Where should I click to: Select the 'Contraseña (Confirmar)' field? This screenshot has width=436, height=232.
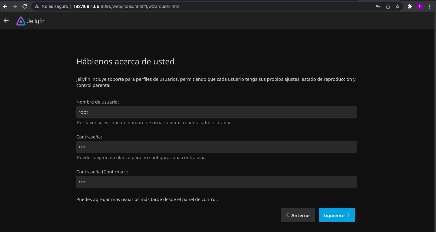[x=216, y=182]
